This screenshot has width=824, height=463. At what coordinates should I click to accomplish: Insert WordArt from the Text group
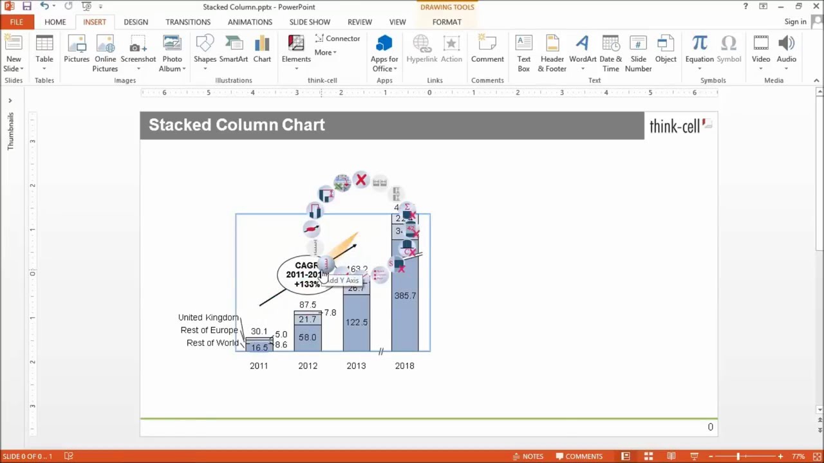583,50
